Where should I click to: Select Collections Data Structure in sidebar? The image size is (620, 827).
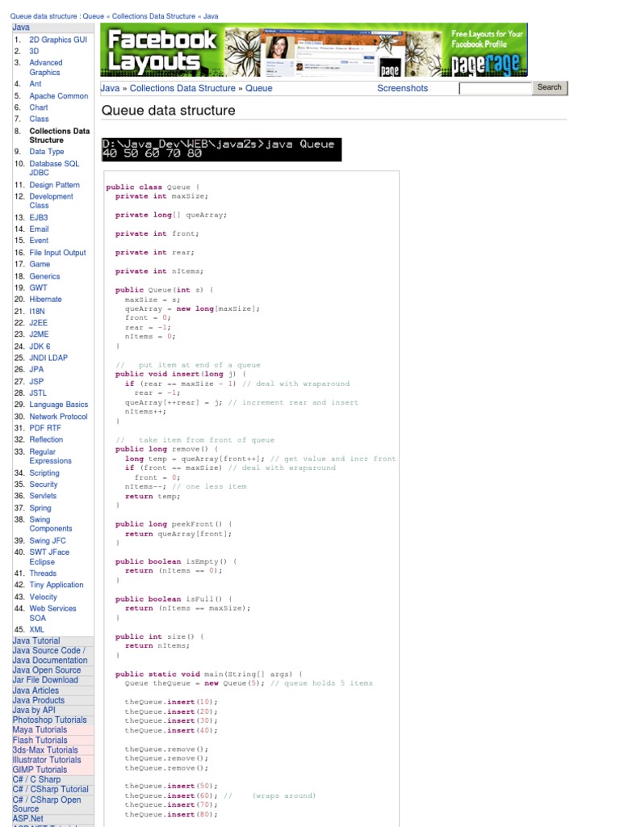tap(59, 136)
